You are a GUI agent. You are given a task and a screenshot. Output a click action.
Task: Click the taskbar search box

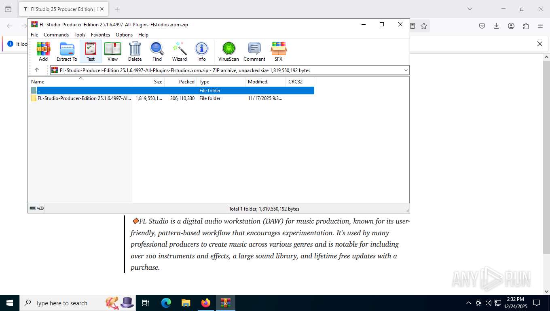click(78, 303)
